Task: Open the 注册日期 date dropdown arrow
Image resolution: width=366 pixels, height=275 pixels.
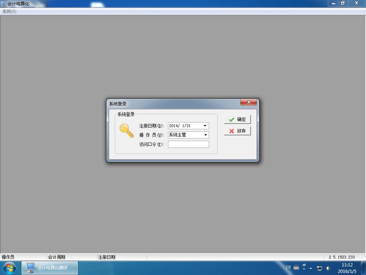Action: (205, 126)
